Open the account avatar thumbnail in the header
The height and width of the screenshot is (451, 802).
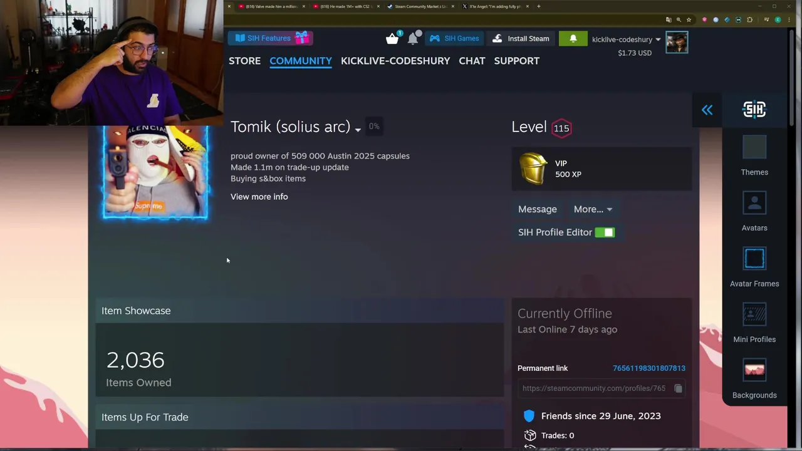(x=677, y=43)
